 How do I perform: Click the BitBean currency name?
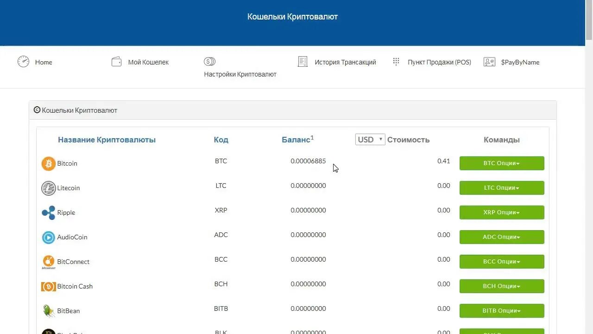[69, 311]
